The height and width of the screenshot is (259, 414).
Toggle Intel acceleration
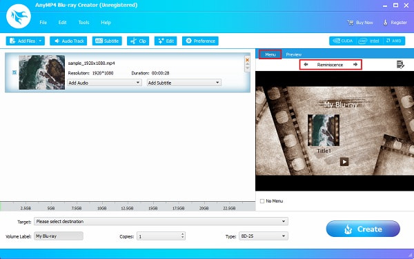point(369,41)
